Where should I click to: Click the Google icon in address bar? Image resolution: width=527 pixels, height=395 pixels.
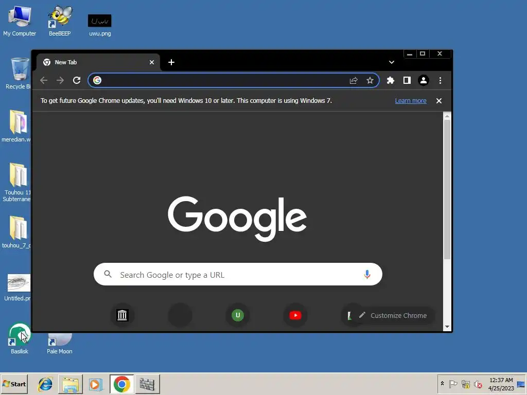pos(97,80)
